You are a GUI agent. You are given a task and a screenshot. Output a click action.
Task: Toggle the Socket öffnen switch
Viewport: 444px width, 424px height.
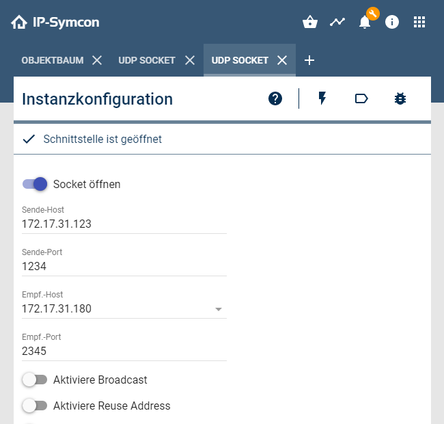coord(35,184)
